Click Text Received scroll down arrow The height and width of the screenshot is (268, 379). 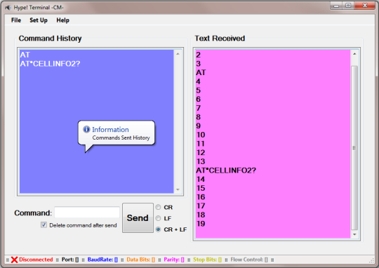click(x=354, y=234)
